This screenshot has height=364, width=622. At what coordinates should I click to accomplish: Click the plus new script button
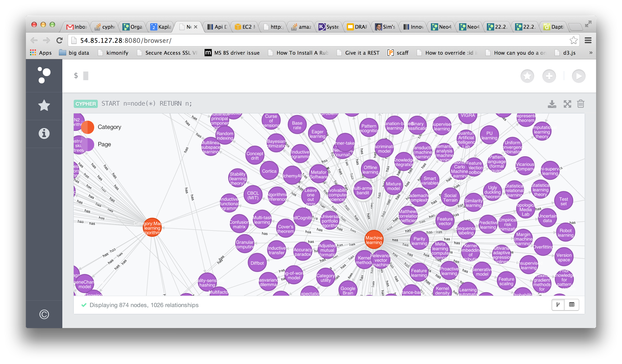[549, 76]
